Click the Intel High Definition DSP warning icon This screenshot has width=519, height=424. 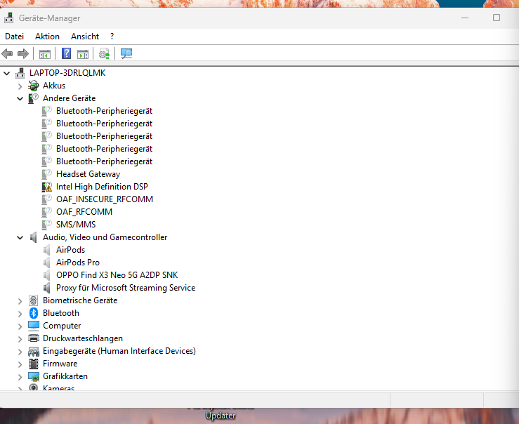point(46,187)
